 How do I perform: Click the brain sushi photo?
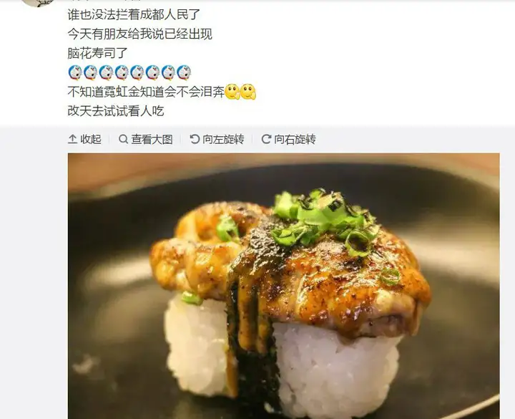[x=284, y=286]
